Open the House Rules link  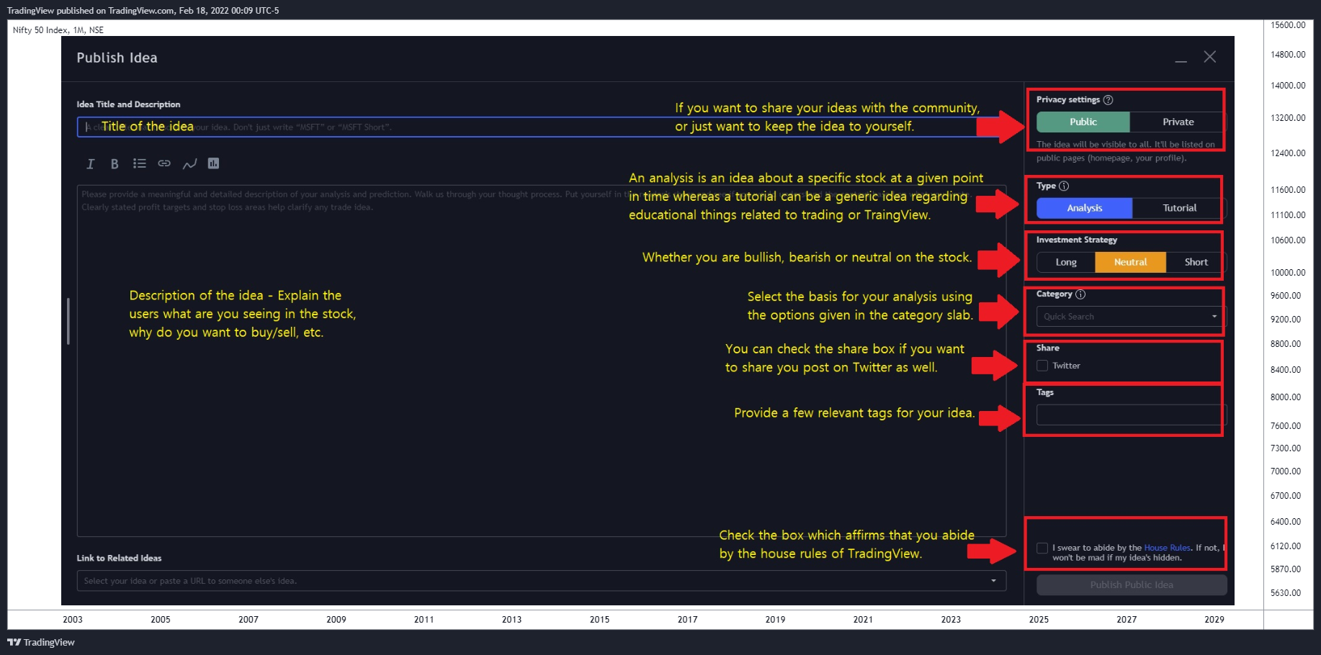(1167, 548)
